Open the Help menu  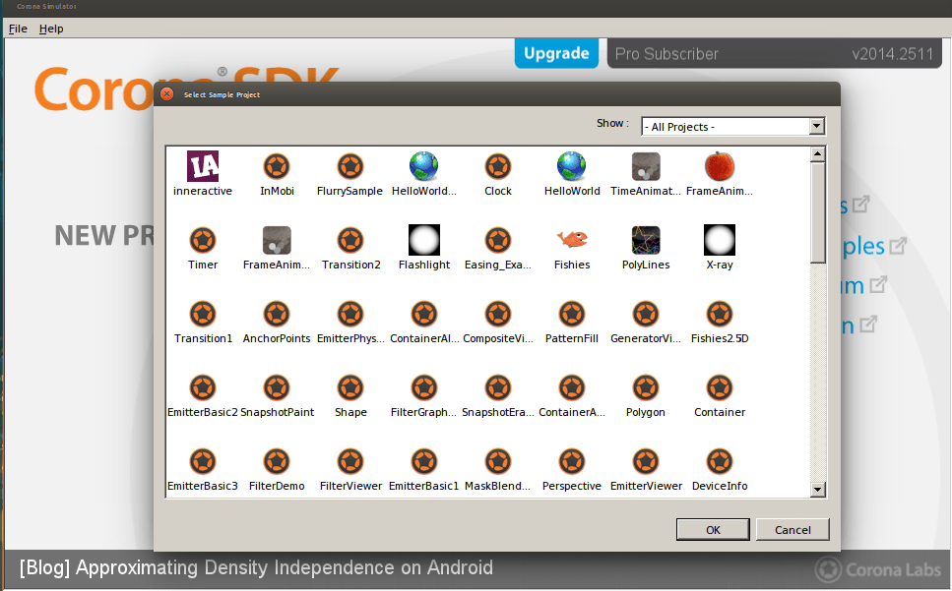(51, 29)
